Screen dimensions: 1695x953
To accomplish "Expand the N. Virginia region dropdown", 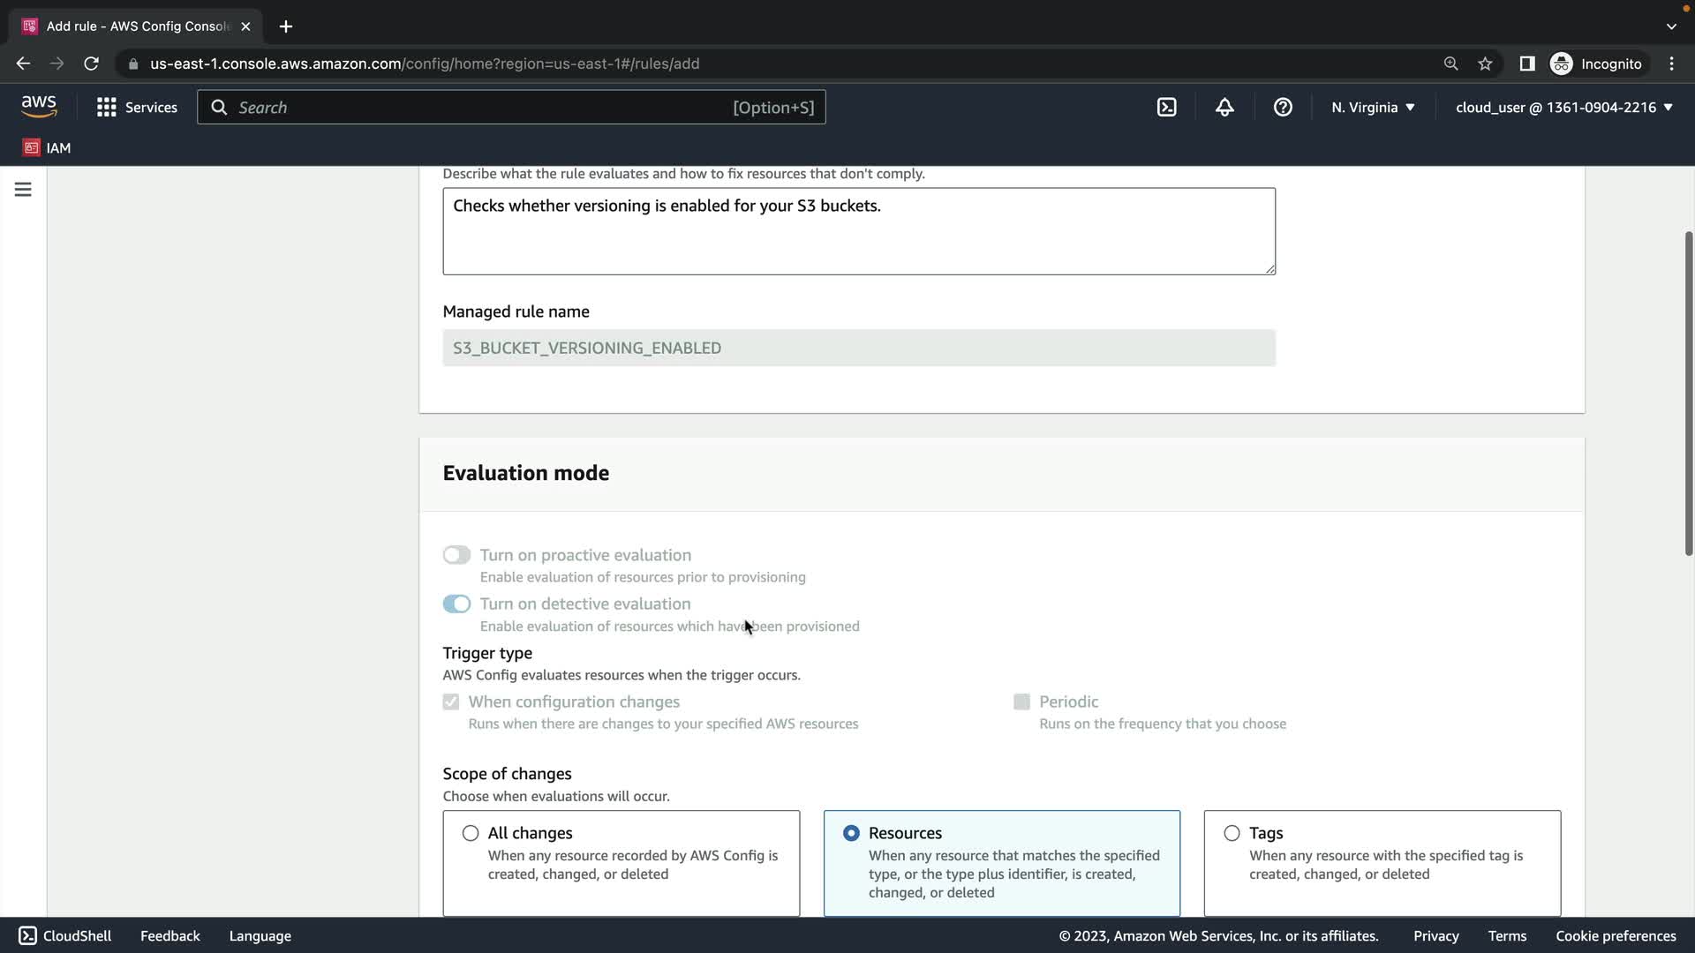I will 1373,107.
